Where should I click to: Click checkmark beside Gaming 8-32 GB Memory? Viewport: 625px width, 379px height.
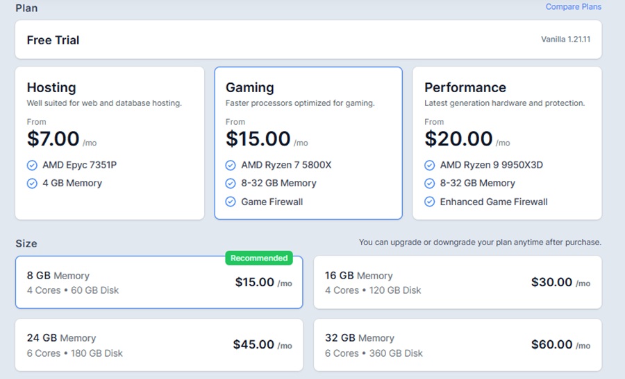point(231,184)
